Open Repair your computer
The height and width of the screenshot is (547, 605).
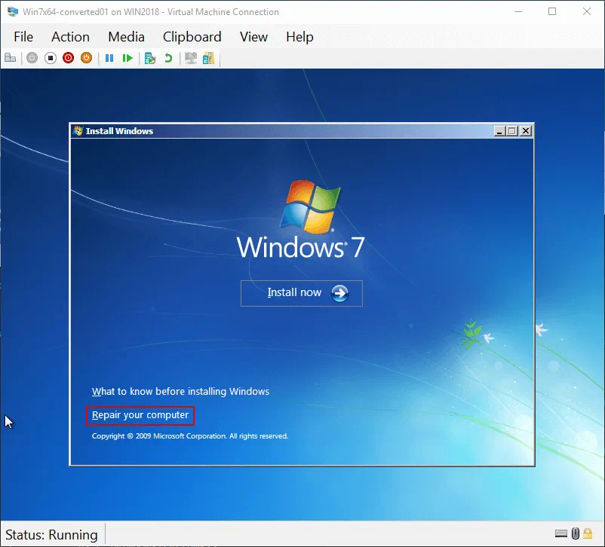click(140, 415)
